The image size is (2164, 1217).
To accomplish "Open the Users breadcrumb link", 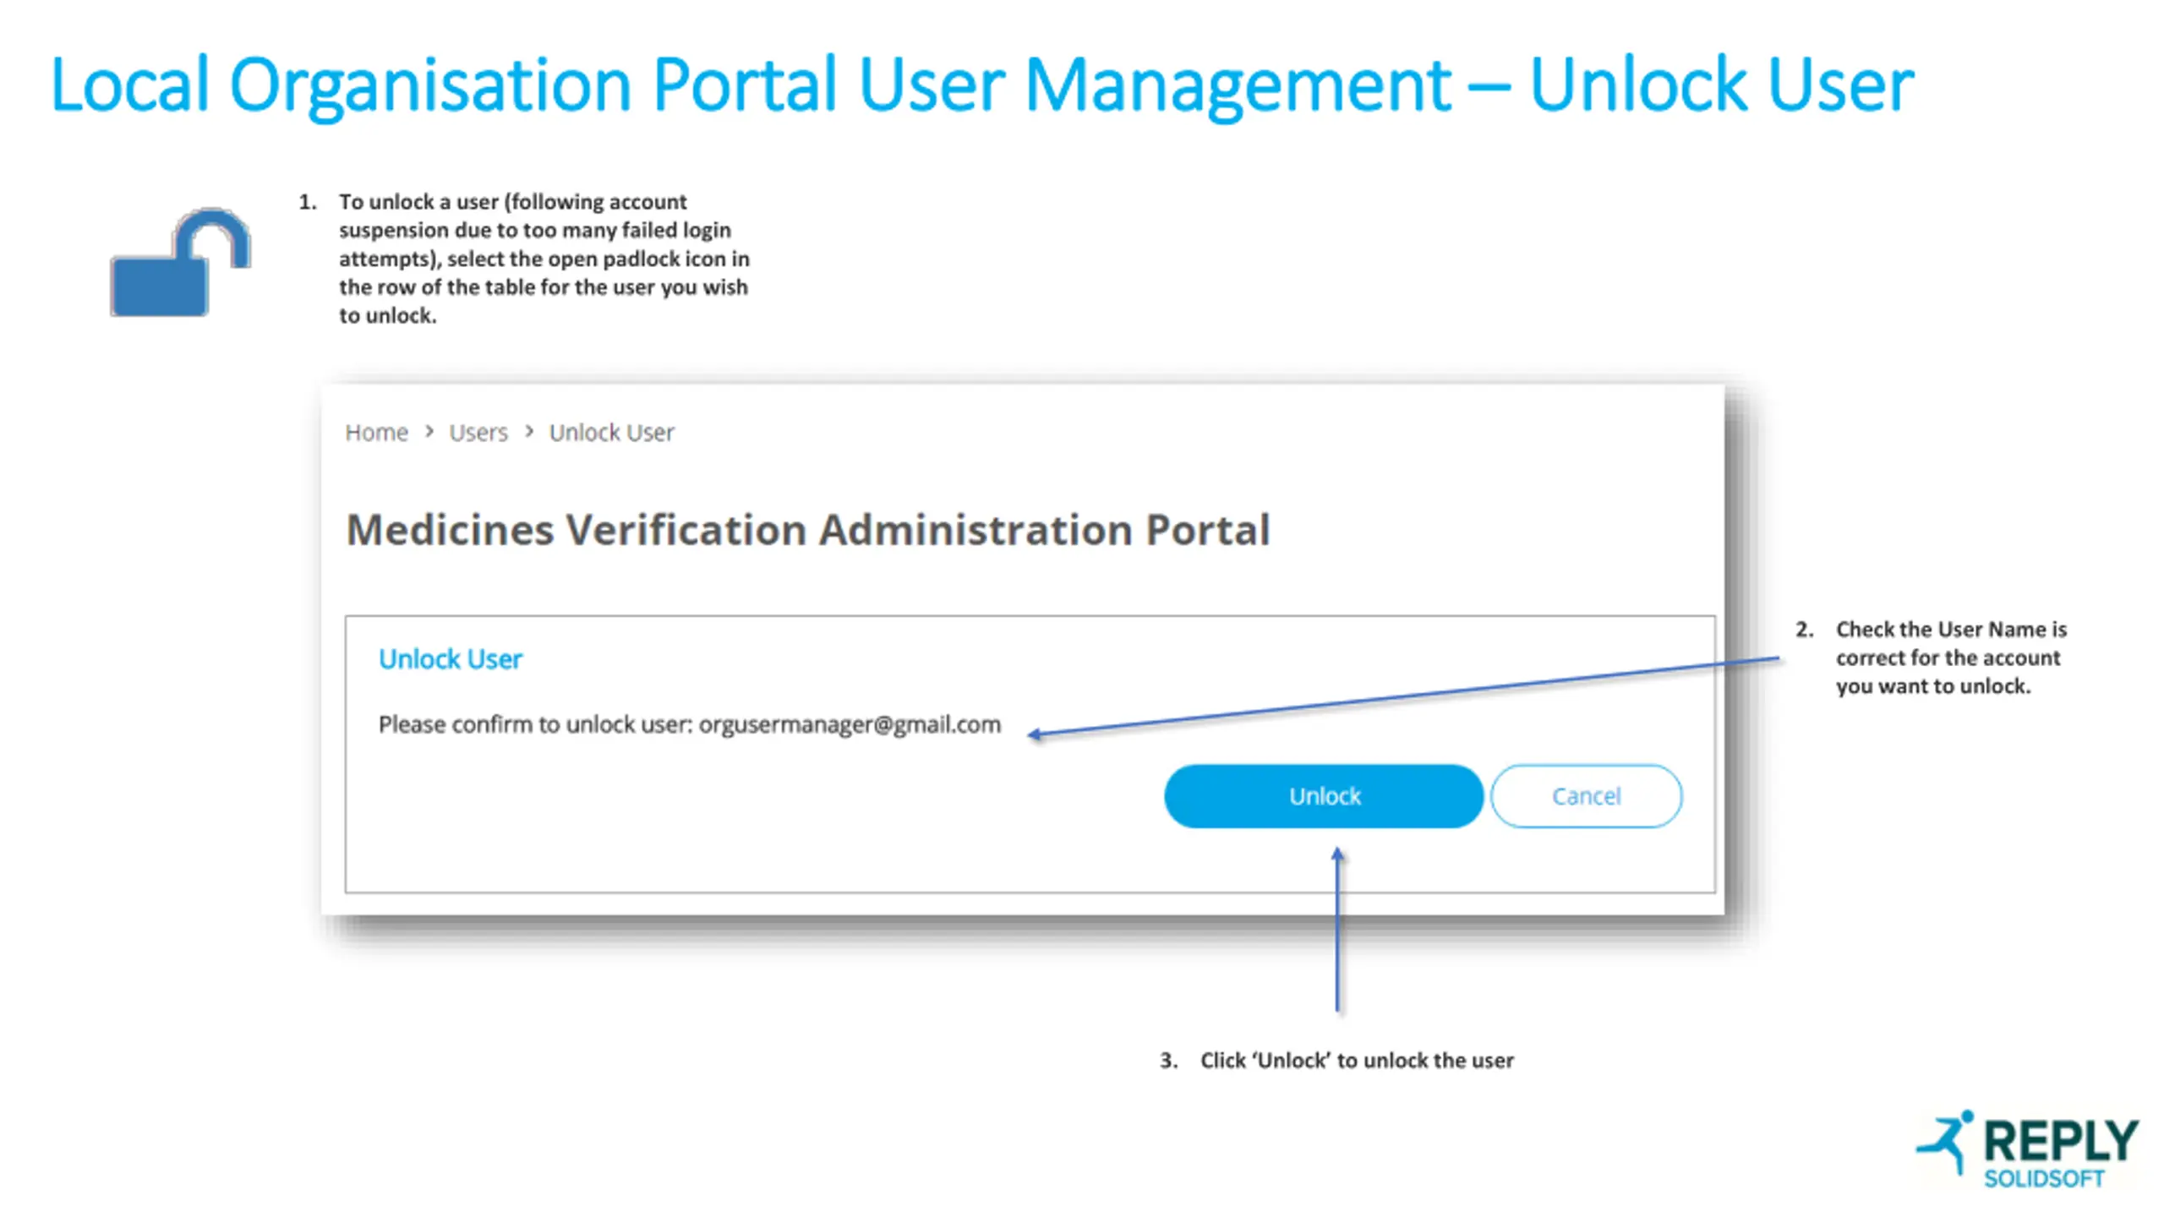I will tap(478, 433).
